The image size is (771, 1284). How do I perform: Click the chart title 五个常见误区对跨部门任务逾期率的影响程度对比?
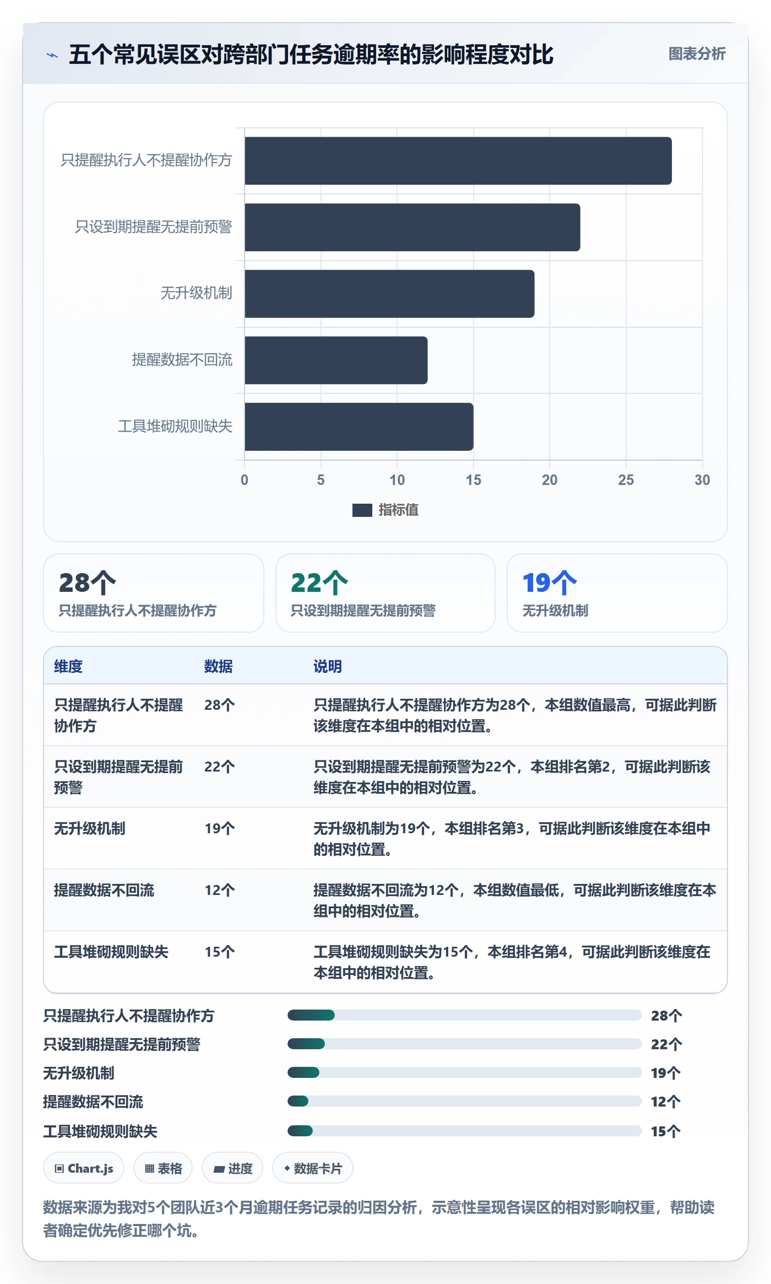pyautogui.click(x=311, y=55)
